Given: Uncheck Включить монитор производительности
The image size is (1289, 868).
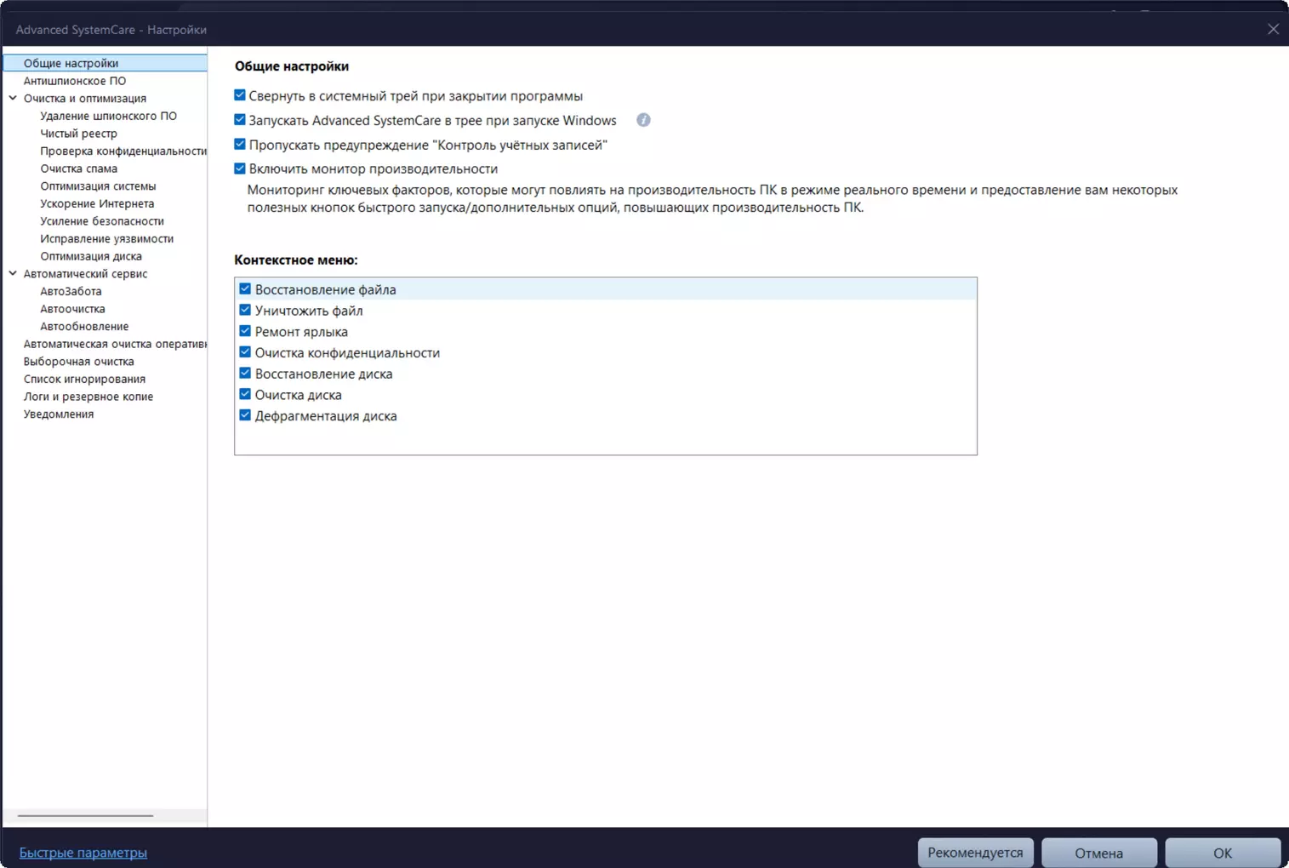Looking at the screenshot, I should 240,168.
